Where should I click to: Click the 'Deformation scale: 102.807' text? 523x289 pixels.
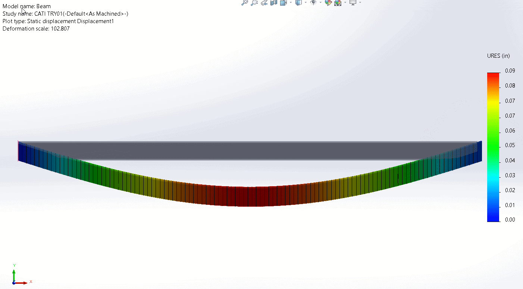click(36, 29)
